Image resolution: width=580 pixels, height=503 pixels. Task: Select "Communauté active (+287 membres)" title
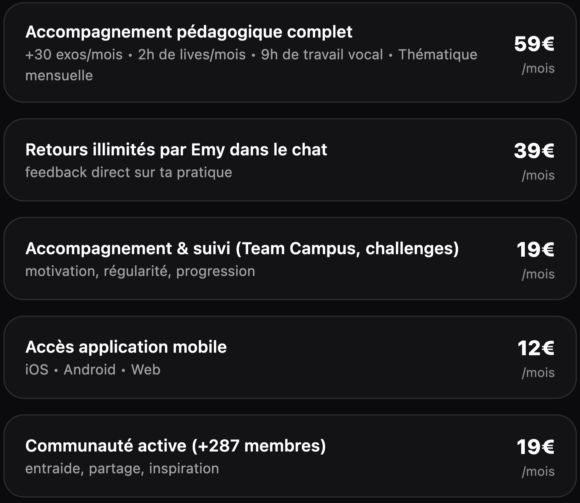tap(175, 446)
